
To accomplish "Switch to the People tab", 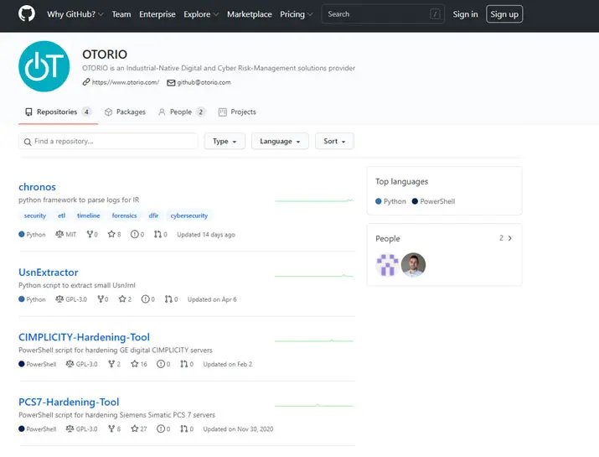I will click(x=182, y=112).
